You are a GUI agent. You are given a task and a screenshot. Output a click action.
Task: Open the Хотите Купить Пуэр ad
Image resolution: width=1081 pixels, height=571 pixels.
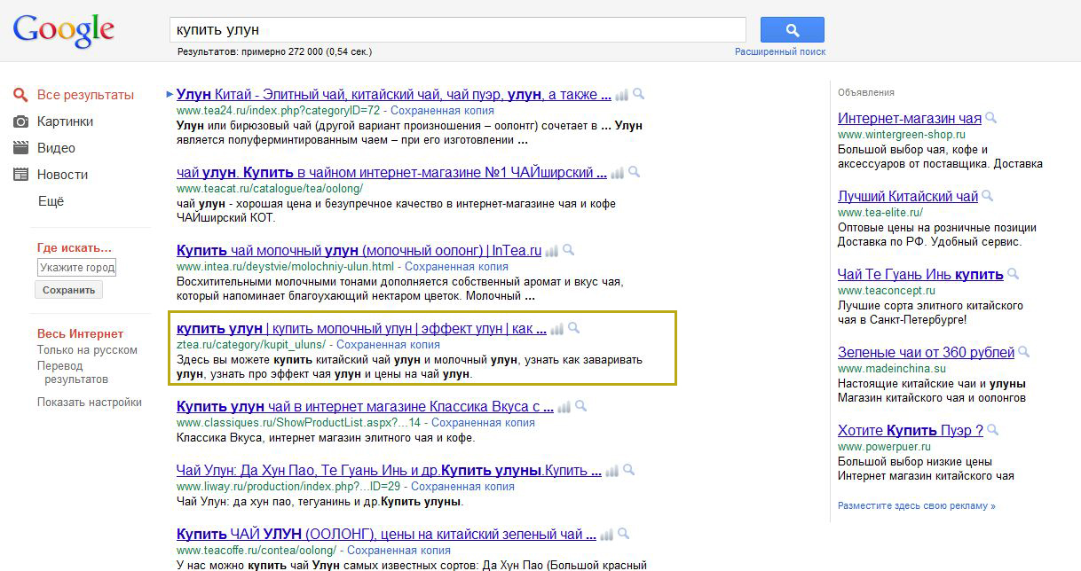tap(911, 431)
